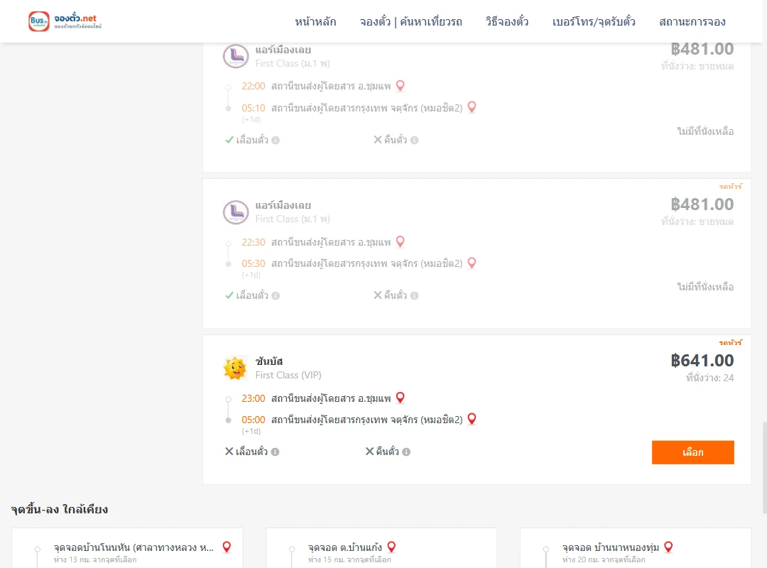Click the แอร์เมืองเลย logo on 22:00 trip
The image size is (767, 568).
(236, 56)
